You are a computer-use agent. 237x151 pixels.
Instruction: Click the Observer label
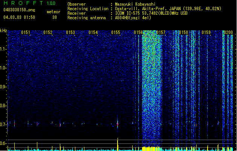tap(76, 4)
